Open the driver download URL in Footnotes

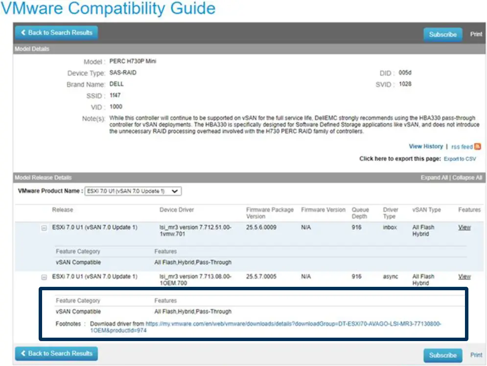266,327
